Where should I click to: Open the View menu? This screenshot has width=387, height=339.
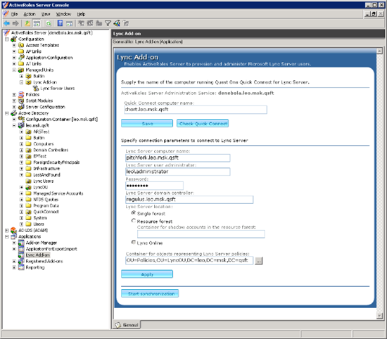[x=46, y=14]
